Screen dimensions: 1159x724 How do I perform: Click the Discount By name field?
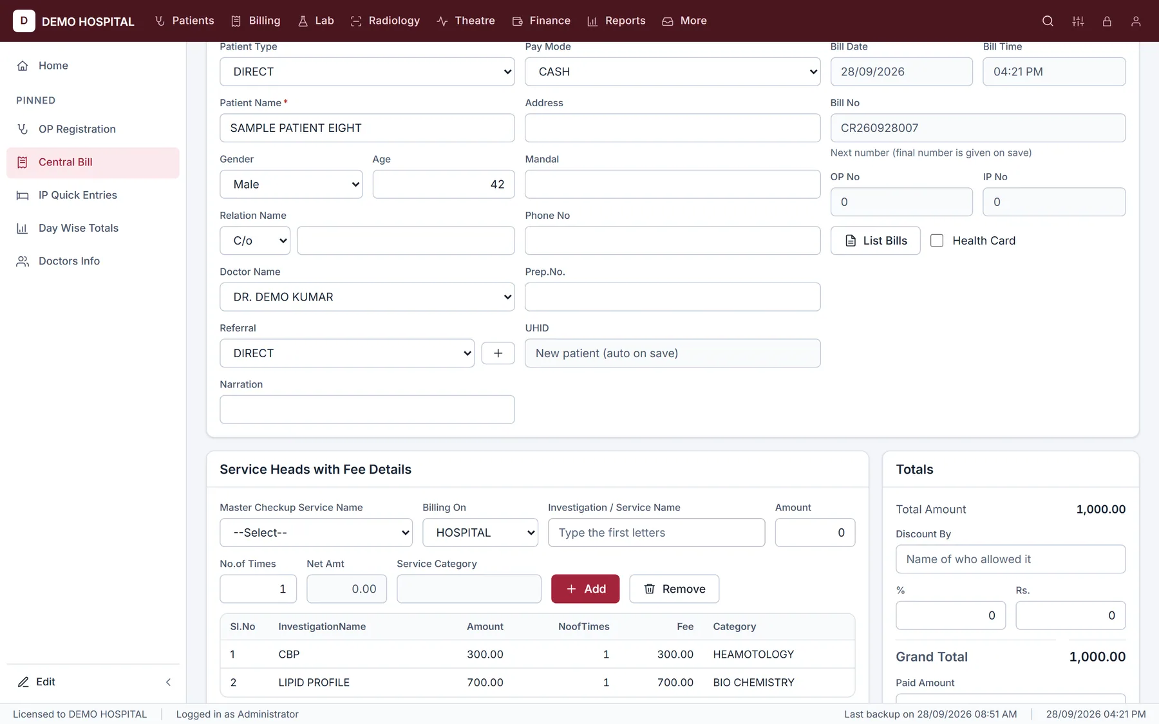[1010, 559]
